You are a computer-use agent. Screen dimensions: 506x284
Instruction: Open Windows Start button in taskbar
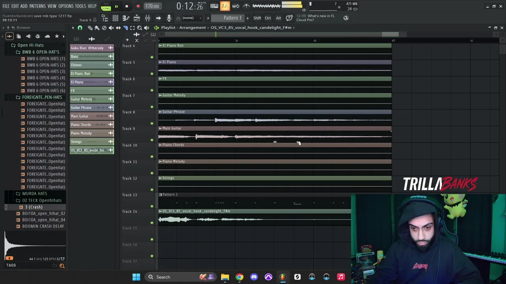point(136,277)
